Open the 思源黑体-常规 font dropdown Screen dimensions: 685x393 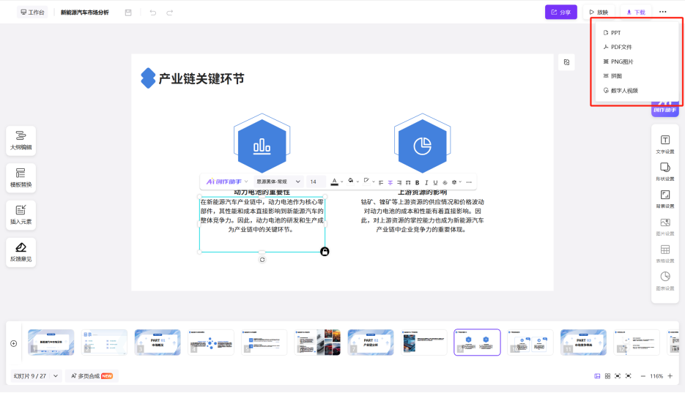tap(278, 181)
